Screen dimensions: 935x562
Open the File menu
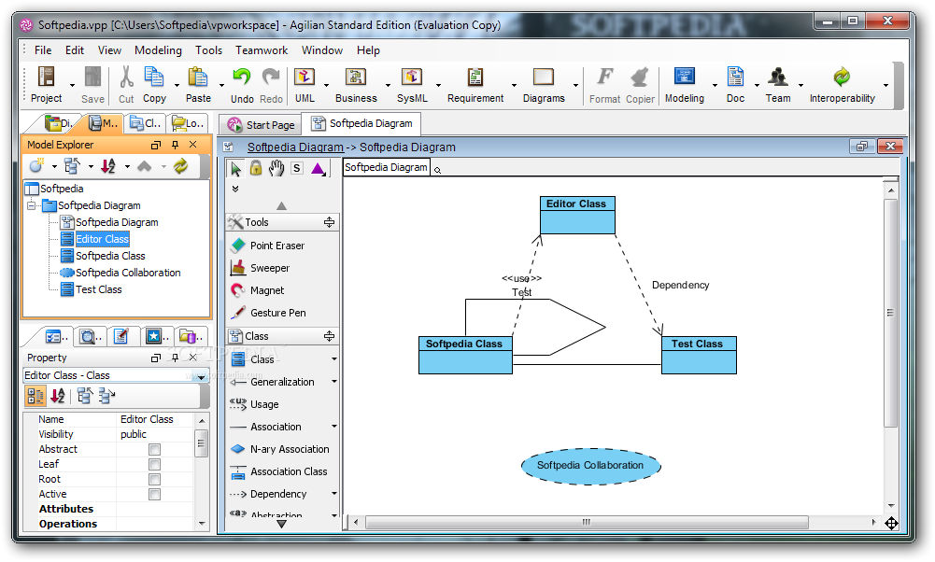pos(43,50)
